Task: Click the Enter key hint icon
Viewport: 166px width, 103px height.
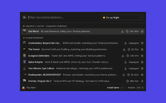Action: (x=122, y=88)
